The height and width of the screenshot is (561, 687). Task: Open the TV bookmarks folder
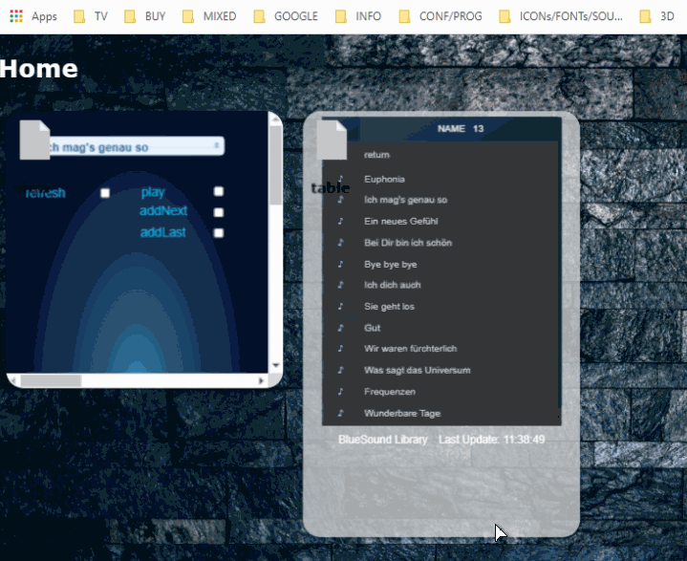click(91, 16)
